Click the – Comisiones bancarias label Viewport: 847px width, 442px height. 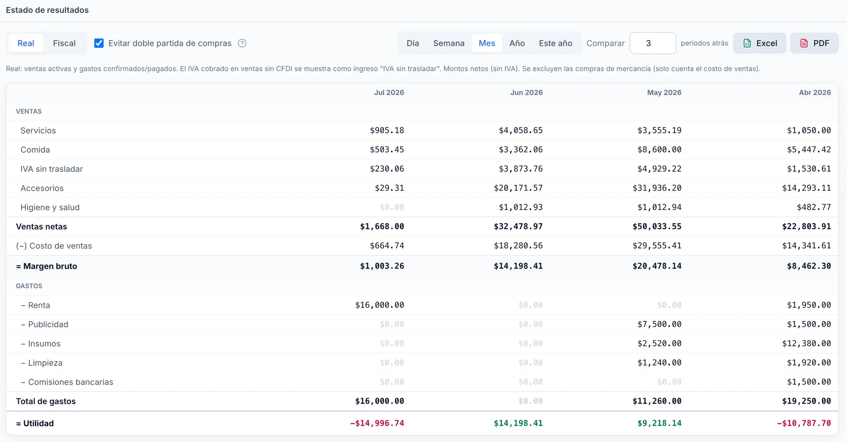pos(67,382)
